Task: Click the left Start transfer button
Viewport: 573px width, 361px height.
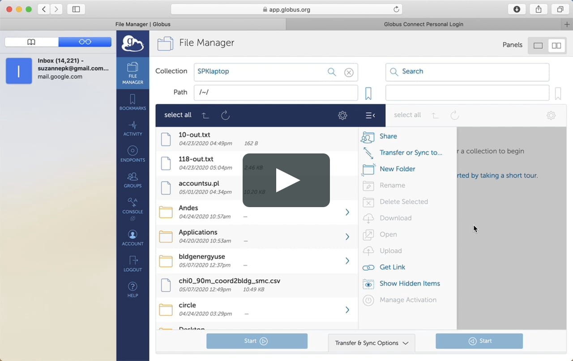Action: click(257, 341)
